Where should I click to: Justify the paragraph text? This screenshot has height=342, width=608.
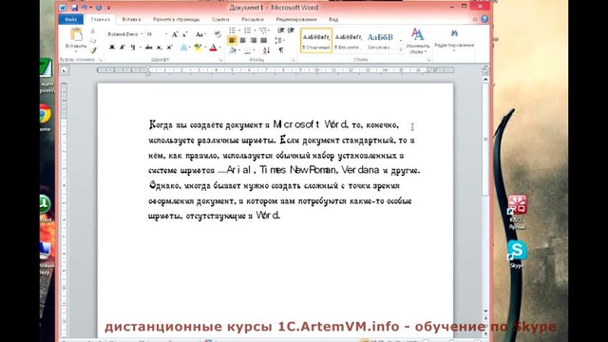point(264,40)
